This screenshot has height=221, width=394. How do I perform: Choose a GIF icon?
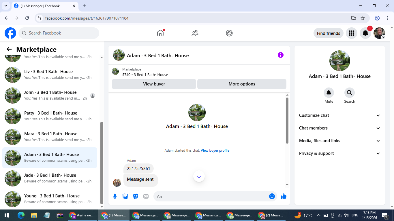point(146,196)
